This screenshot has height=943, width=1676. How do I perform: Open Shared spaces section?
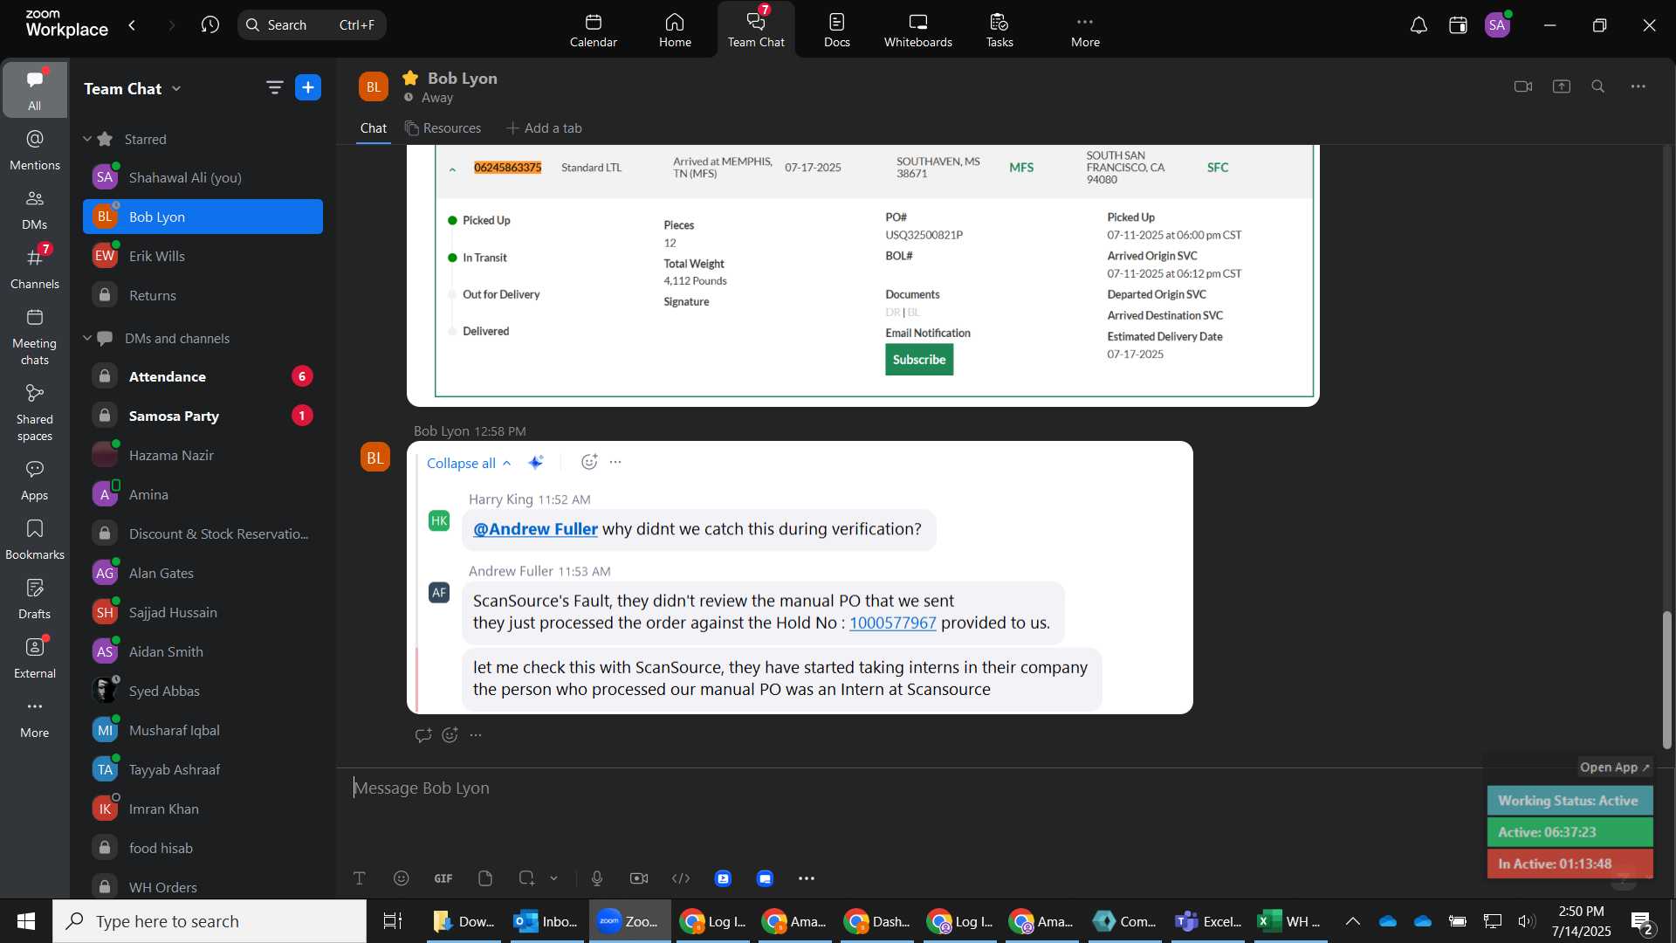(35, 413)
